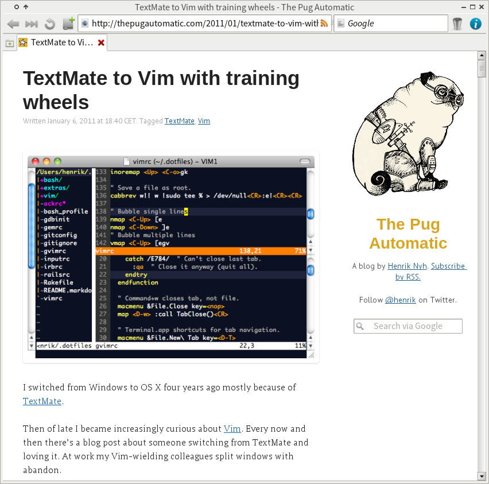
Task: Click the article heading TextMate to Vim
Action: 161,90
